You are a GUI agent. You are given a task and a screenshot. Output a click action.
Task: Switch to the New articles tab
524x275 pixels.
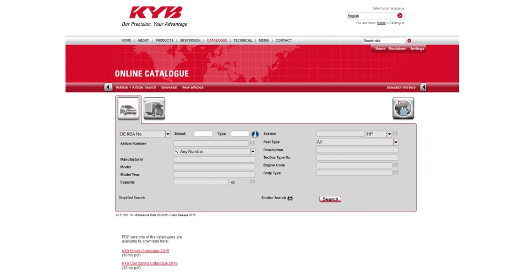tap(193, 87)
